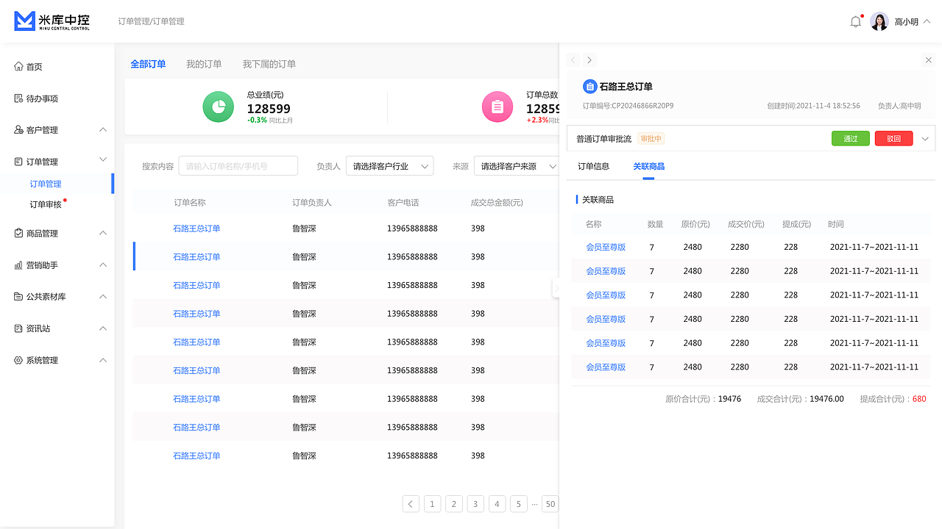Expand the approval flow chevron
Image resolution: width=942 pixels, height=529 pixels.
point(925,138)
